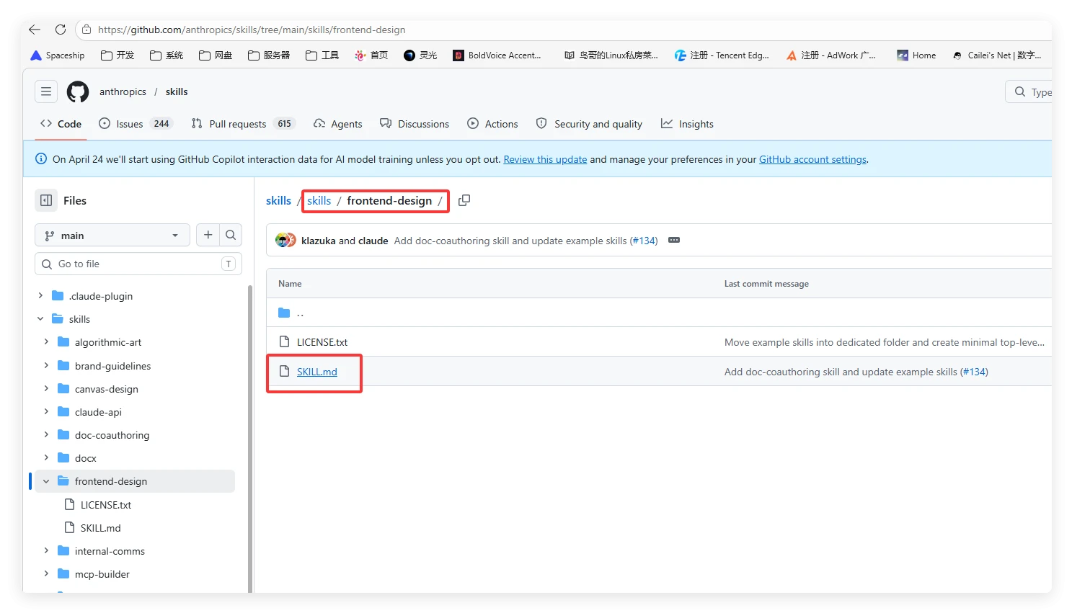Expand commit message details ellipsis
Viewport: 1072px width, 613px height.
[x=674, y=240]
